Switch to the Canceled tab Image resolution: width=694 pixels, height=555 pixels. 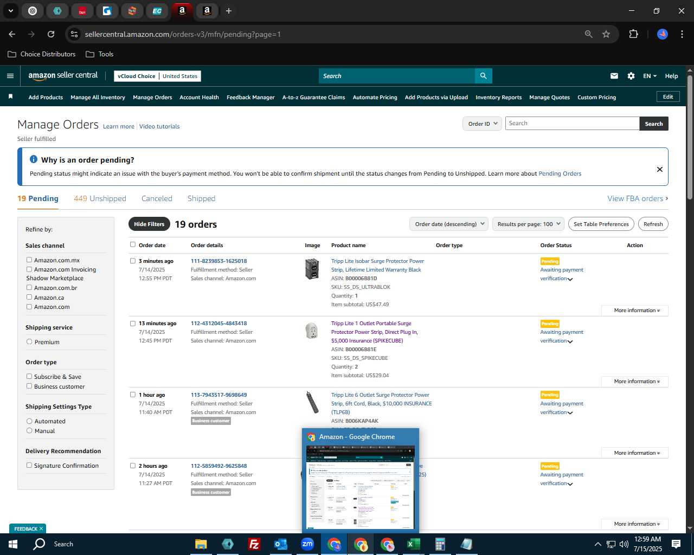point(157,198)
